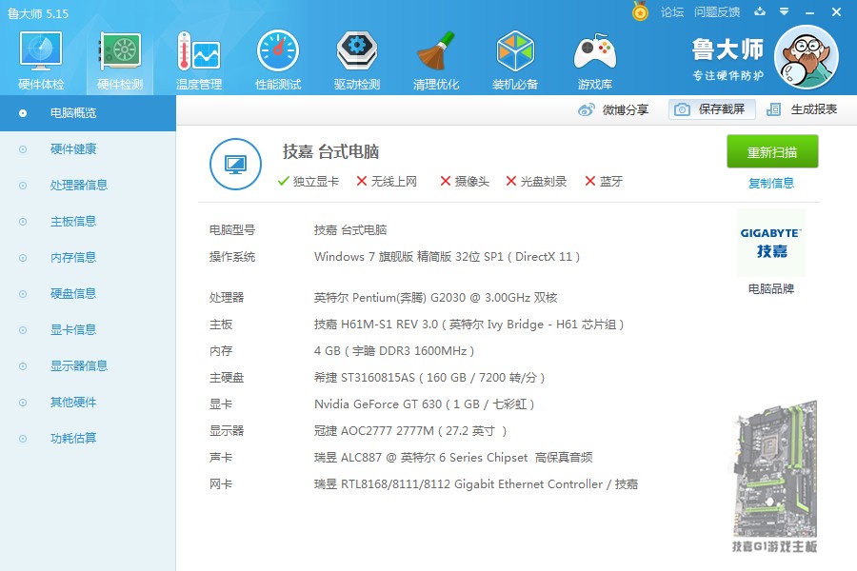Click the 技嘉G1游戏主板 motherboard image
Image resolution: width=857 pixels, height=571 pixels.
774,477
